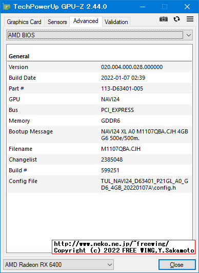Screen dimensions: 199x273
Task: Take a screenshot with the camera icon
Action: [164, 19]
